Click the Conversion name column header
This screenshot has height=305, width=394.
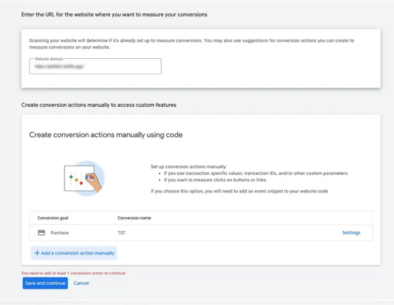pyautogui.click(x=134, y=218)
